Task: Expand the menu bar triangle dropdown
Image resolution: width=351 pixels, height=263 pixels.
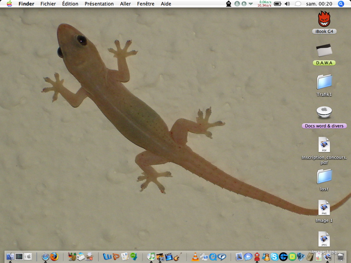Action: tap(251, 4)
